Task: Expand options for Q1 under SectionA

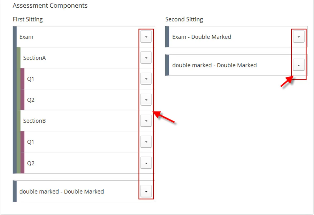Action: [146, 79]
